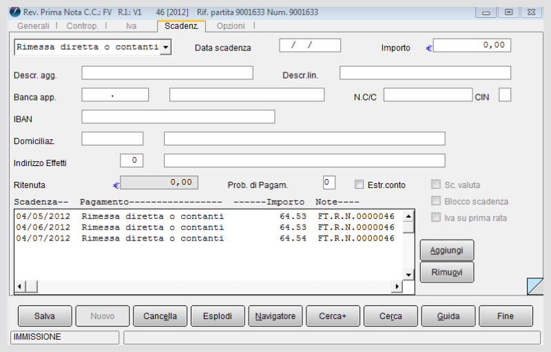Toggle the Sc. valuta checkbox
Image resolution: width=551 pixels, height=352 pixels.
pyautogui.click(x=436, y=185)
